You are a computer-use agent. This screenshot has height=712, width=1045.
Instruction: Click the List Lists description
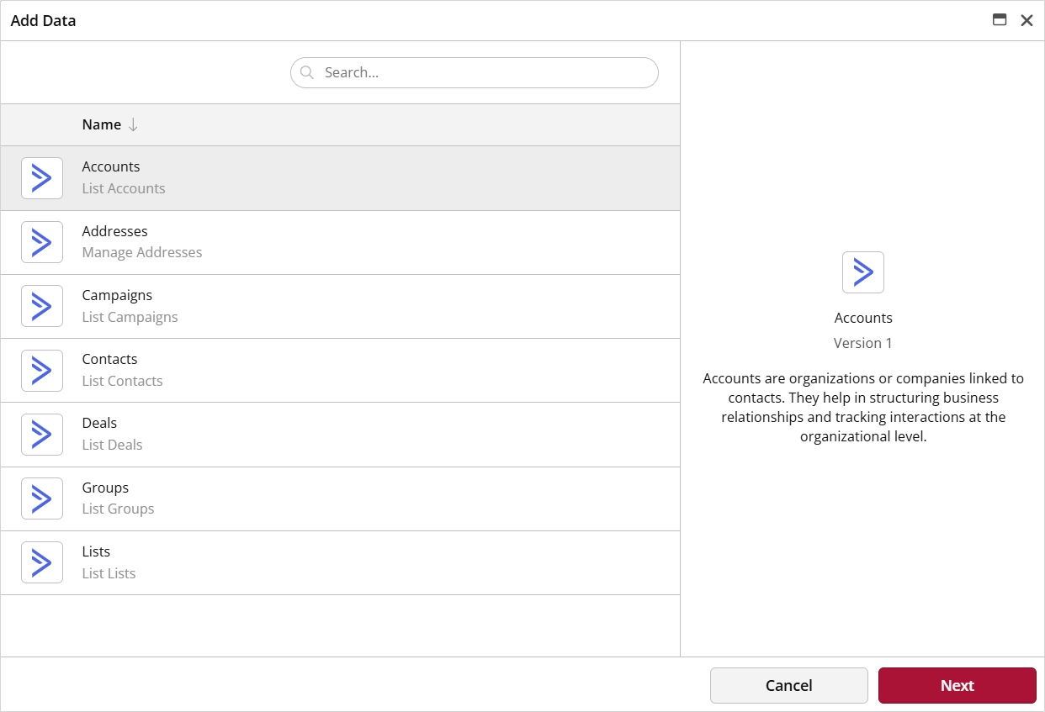coord(109,573)
